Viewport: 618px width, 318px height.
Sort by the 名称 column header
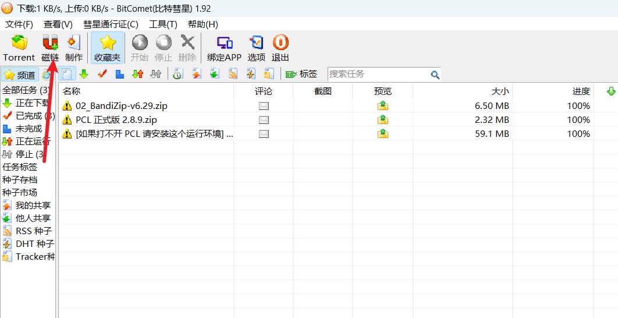[x=146, y=91]
